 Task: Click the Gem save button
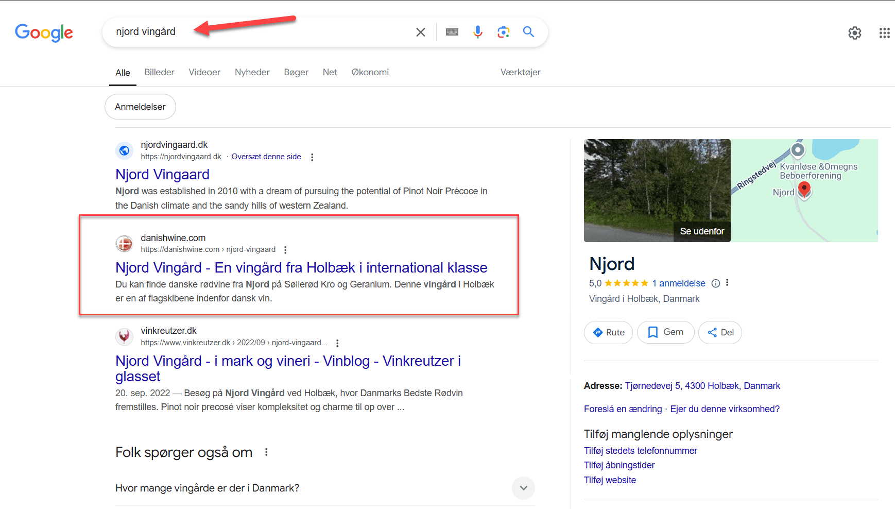[665, 332]
